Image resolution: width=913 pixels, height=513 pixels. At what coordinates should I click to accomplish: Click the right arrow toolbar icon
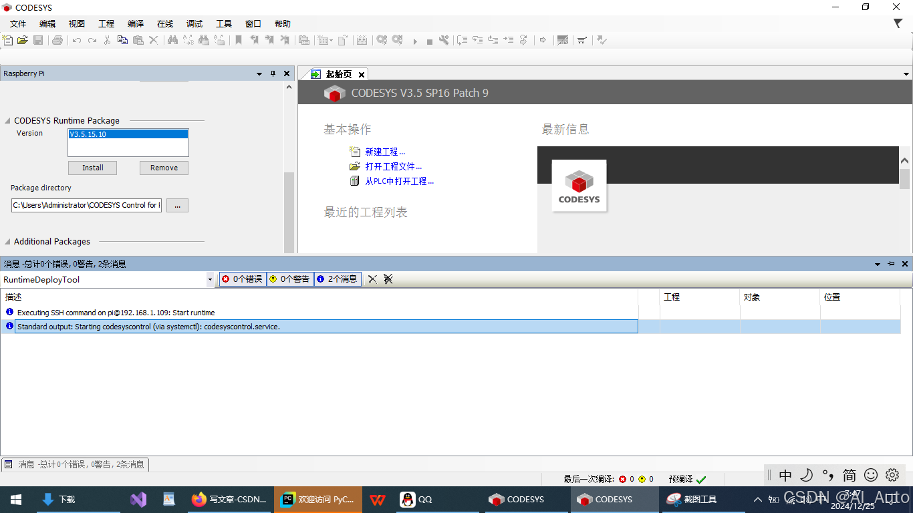(x=543, y=40)
